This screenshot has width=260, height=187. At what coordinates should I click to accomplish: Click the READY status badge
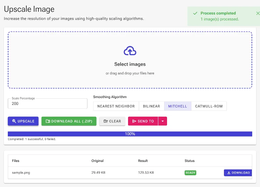point(190,173)
